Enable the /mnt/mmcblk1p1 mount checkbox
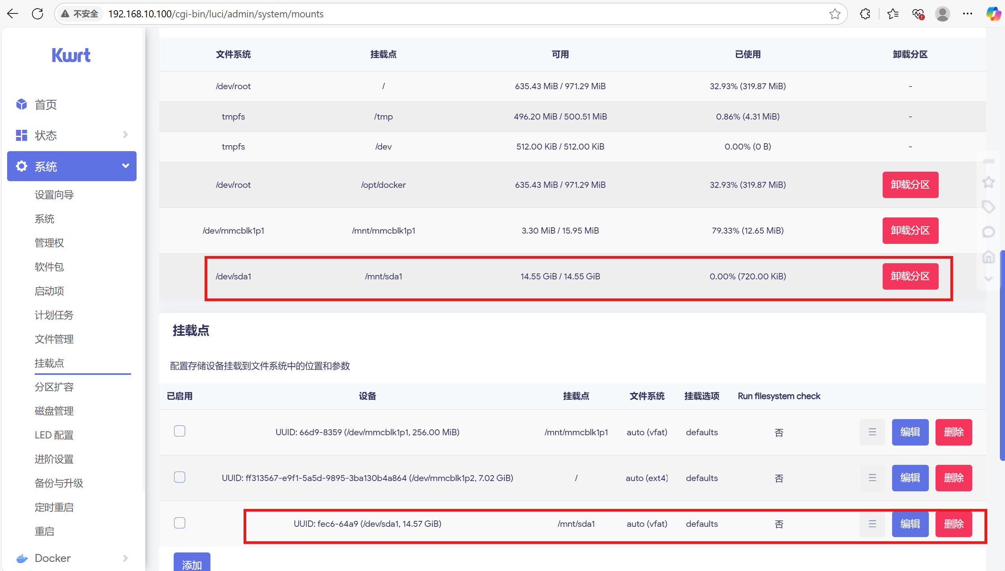 (x=180, y=431)
